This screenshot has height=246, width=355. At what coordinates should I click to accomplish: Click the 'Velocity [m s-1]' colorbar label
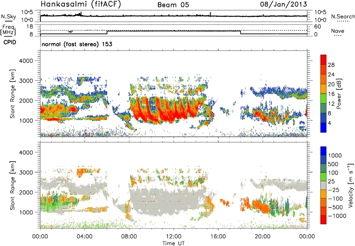click(x=351, y=185)
